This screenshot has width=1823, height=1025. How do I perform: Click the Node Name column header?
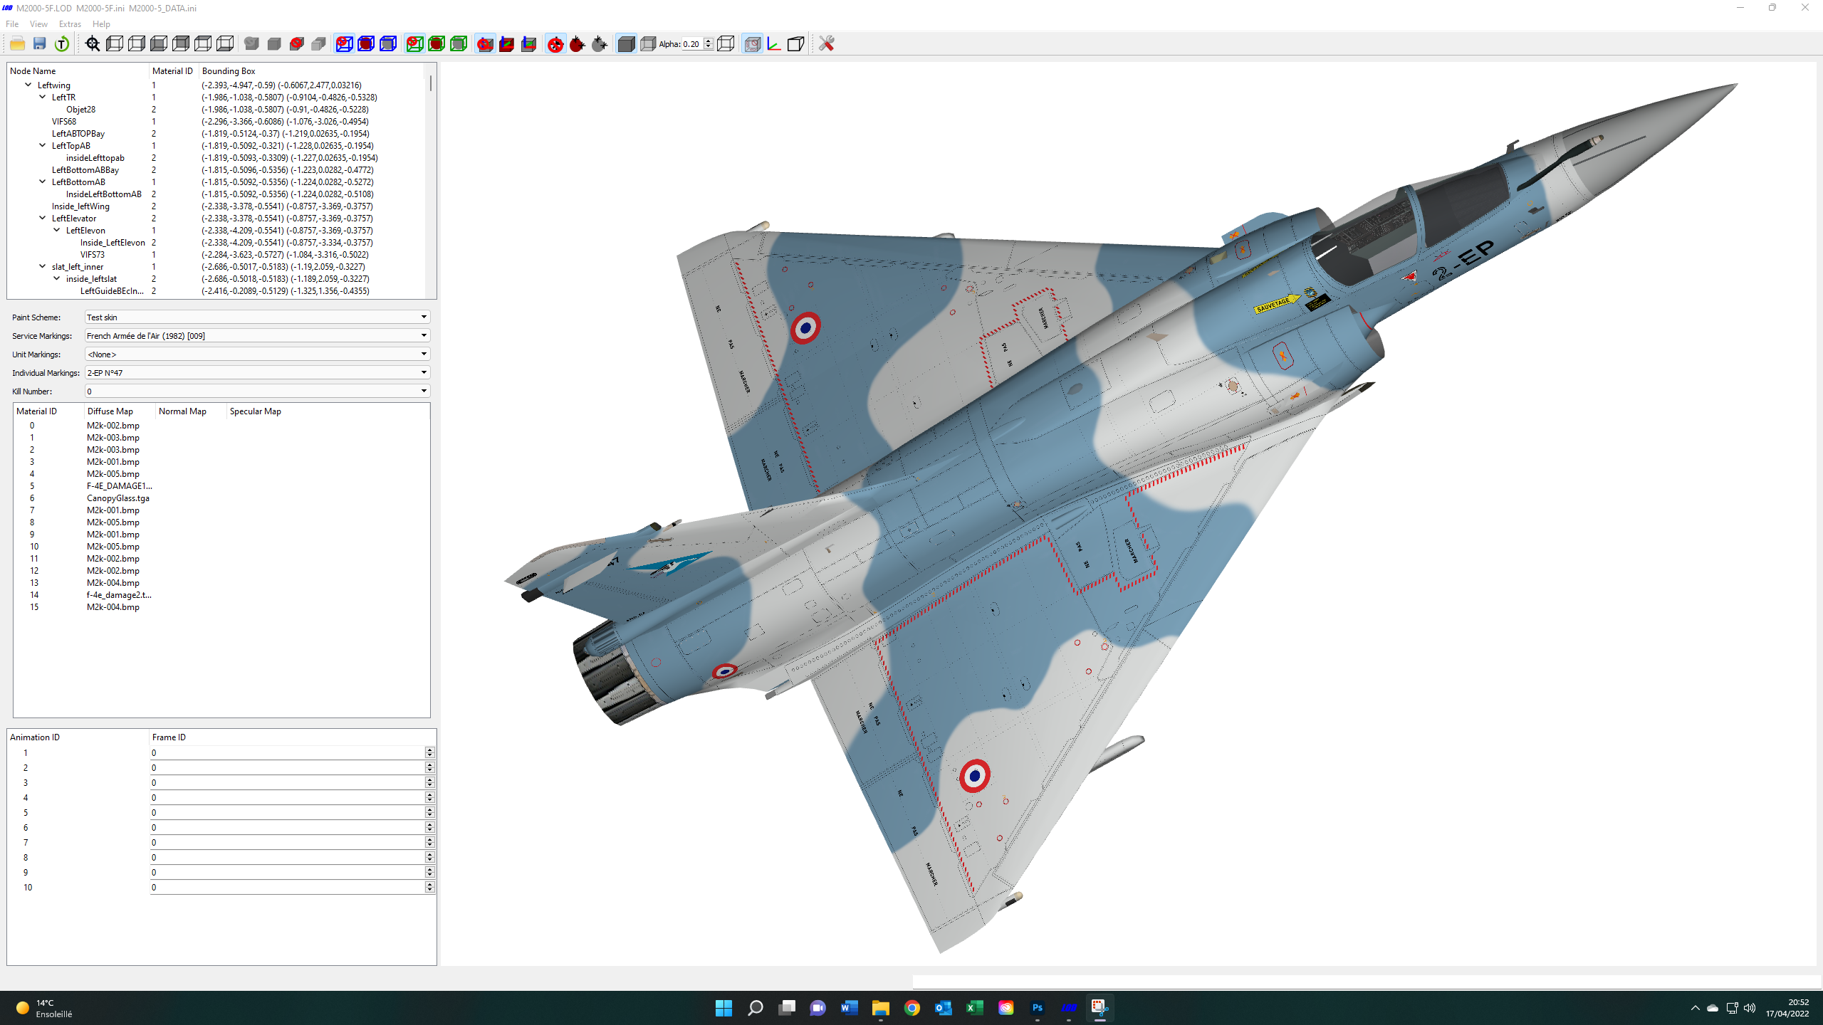78,71
